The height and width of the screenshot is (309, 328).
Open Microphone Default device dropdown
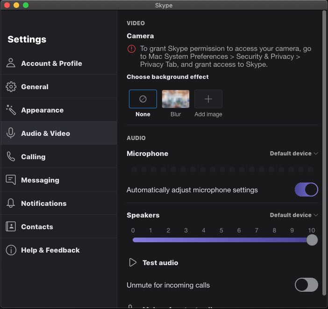[293, 154]
